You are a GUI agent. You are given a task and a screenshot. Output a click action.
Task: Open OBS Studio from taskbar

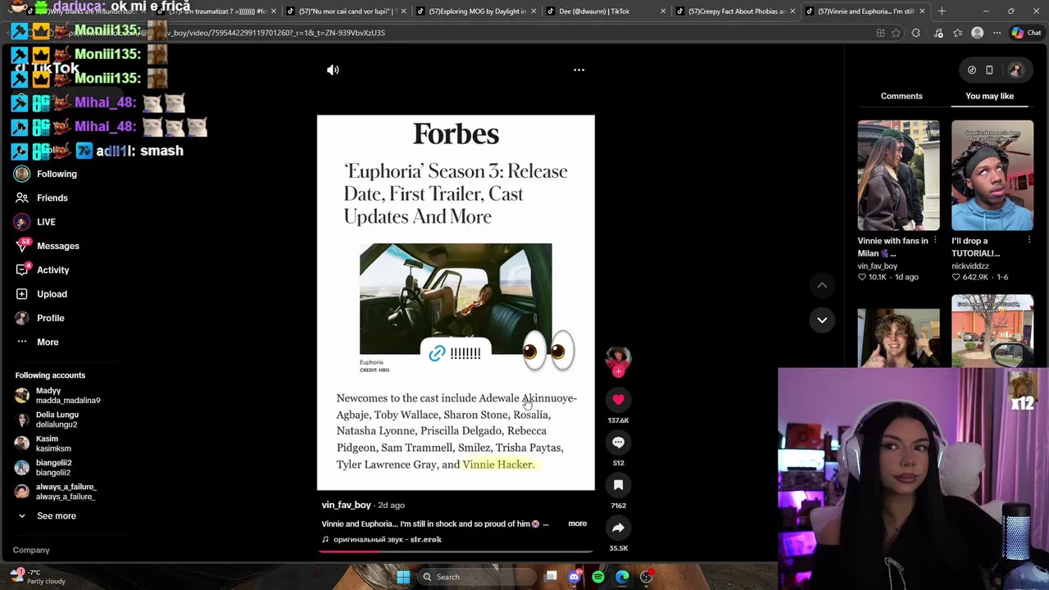647,577
